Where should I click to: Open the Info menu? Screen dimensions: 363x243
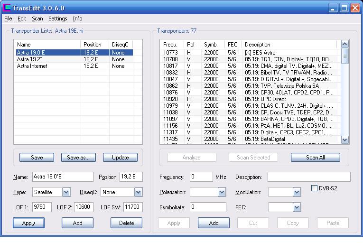coord(77,19)
